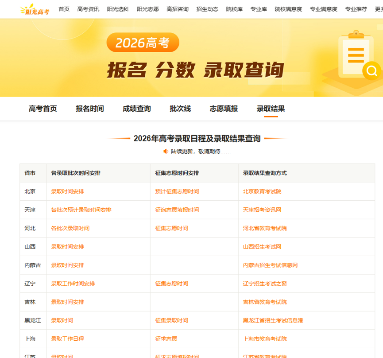This screenshot has width=383, height=358.
Task: Open 各批次预计录取时间安排 for 天津
Action: (x=81, y=210)
